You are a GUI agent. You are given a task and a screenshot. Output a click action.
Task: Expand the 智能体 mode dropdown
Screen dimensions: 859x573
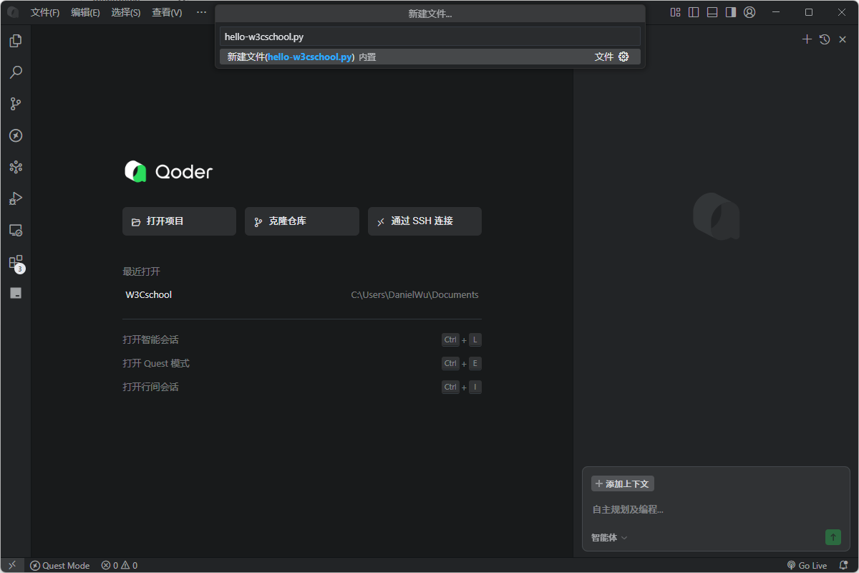[609, 537]
